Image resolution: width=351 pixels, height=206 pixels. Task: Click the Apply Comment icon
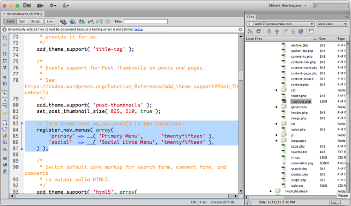(x=5, y=123)
